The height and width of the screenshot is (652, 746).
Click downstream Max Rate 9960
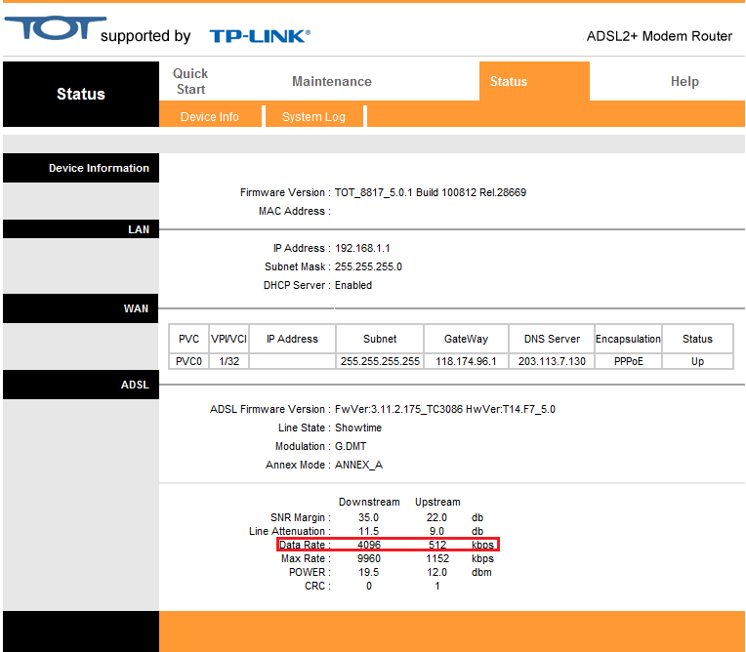pos(369,559)
